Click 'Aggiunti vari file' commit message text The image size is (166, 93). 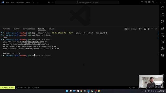point(11,53)
